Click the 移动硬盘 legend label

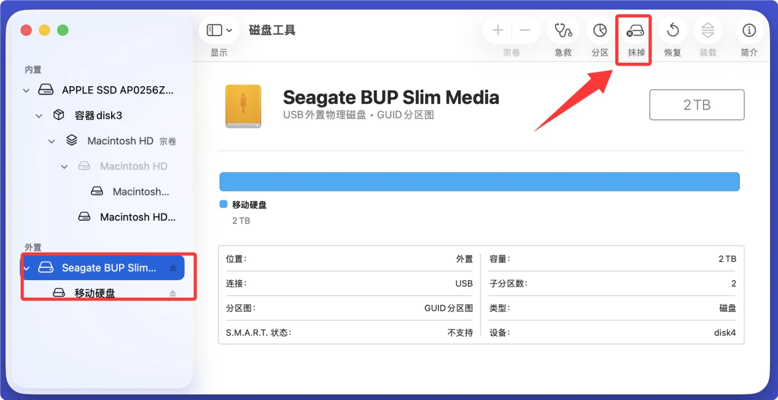[249, 205]
